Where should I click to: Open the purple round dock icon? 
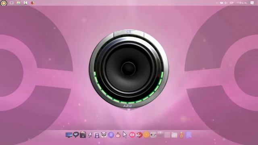[111, 135]
